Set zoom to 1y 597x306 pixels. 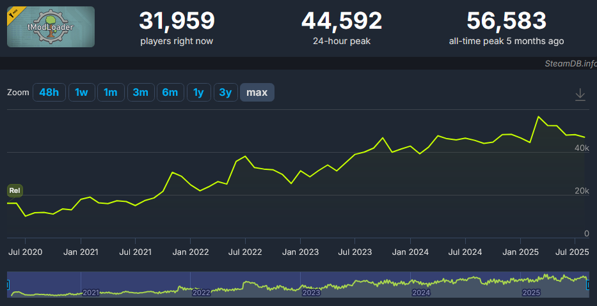tap(199, 93)
